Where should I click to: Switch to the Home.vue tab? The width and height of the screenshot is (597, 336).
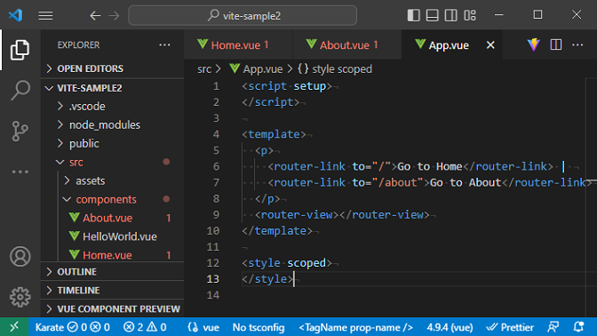pyautogui.click(x=238, y=45)
